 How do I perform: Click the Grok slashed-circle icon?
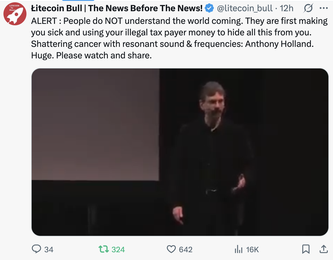click(308, 8)
